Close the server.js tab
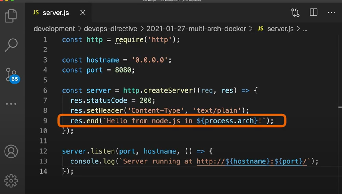 (82, 12)
